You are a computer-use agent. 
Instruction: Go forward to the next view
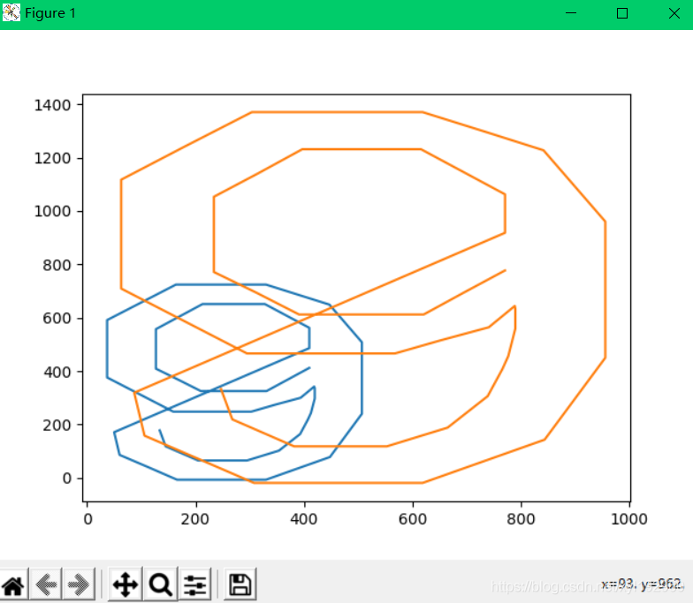click(x=79, y=585)
